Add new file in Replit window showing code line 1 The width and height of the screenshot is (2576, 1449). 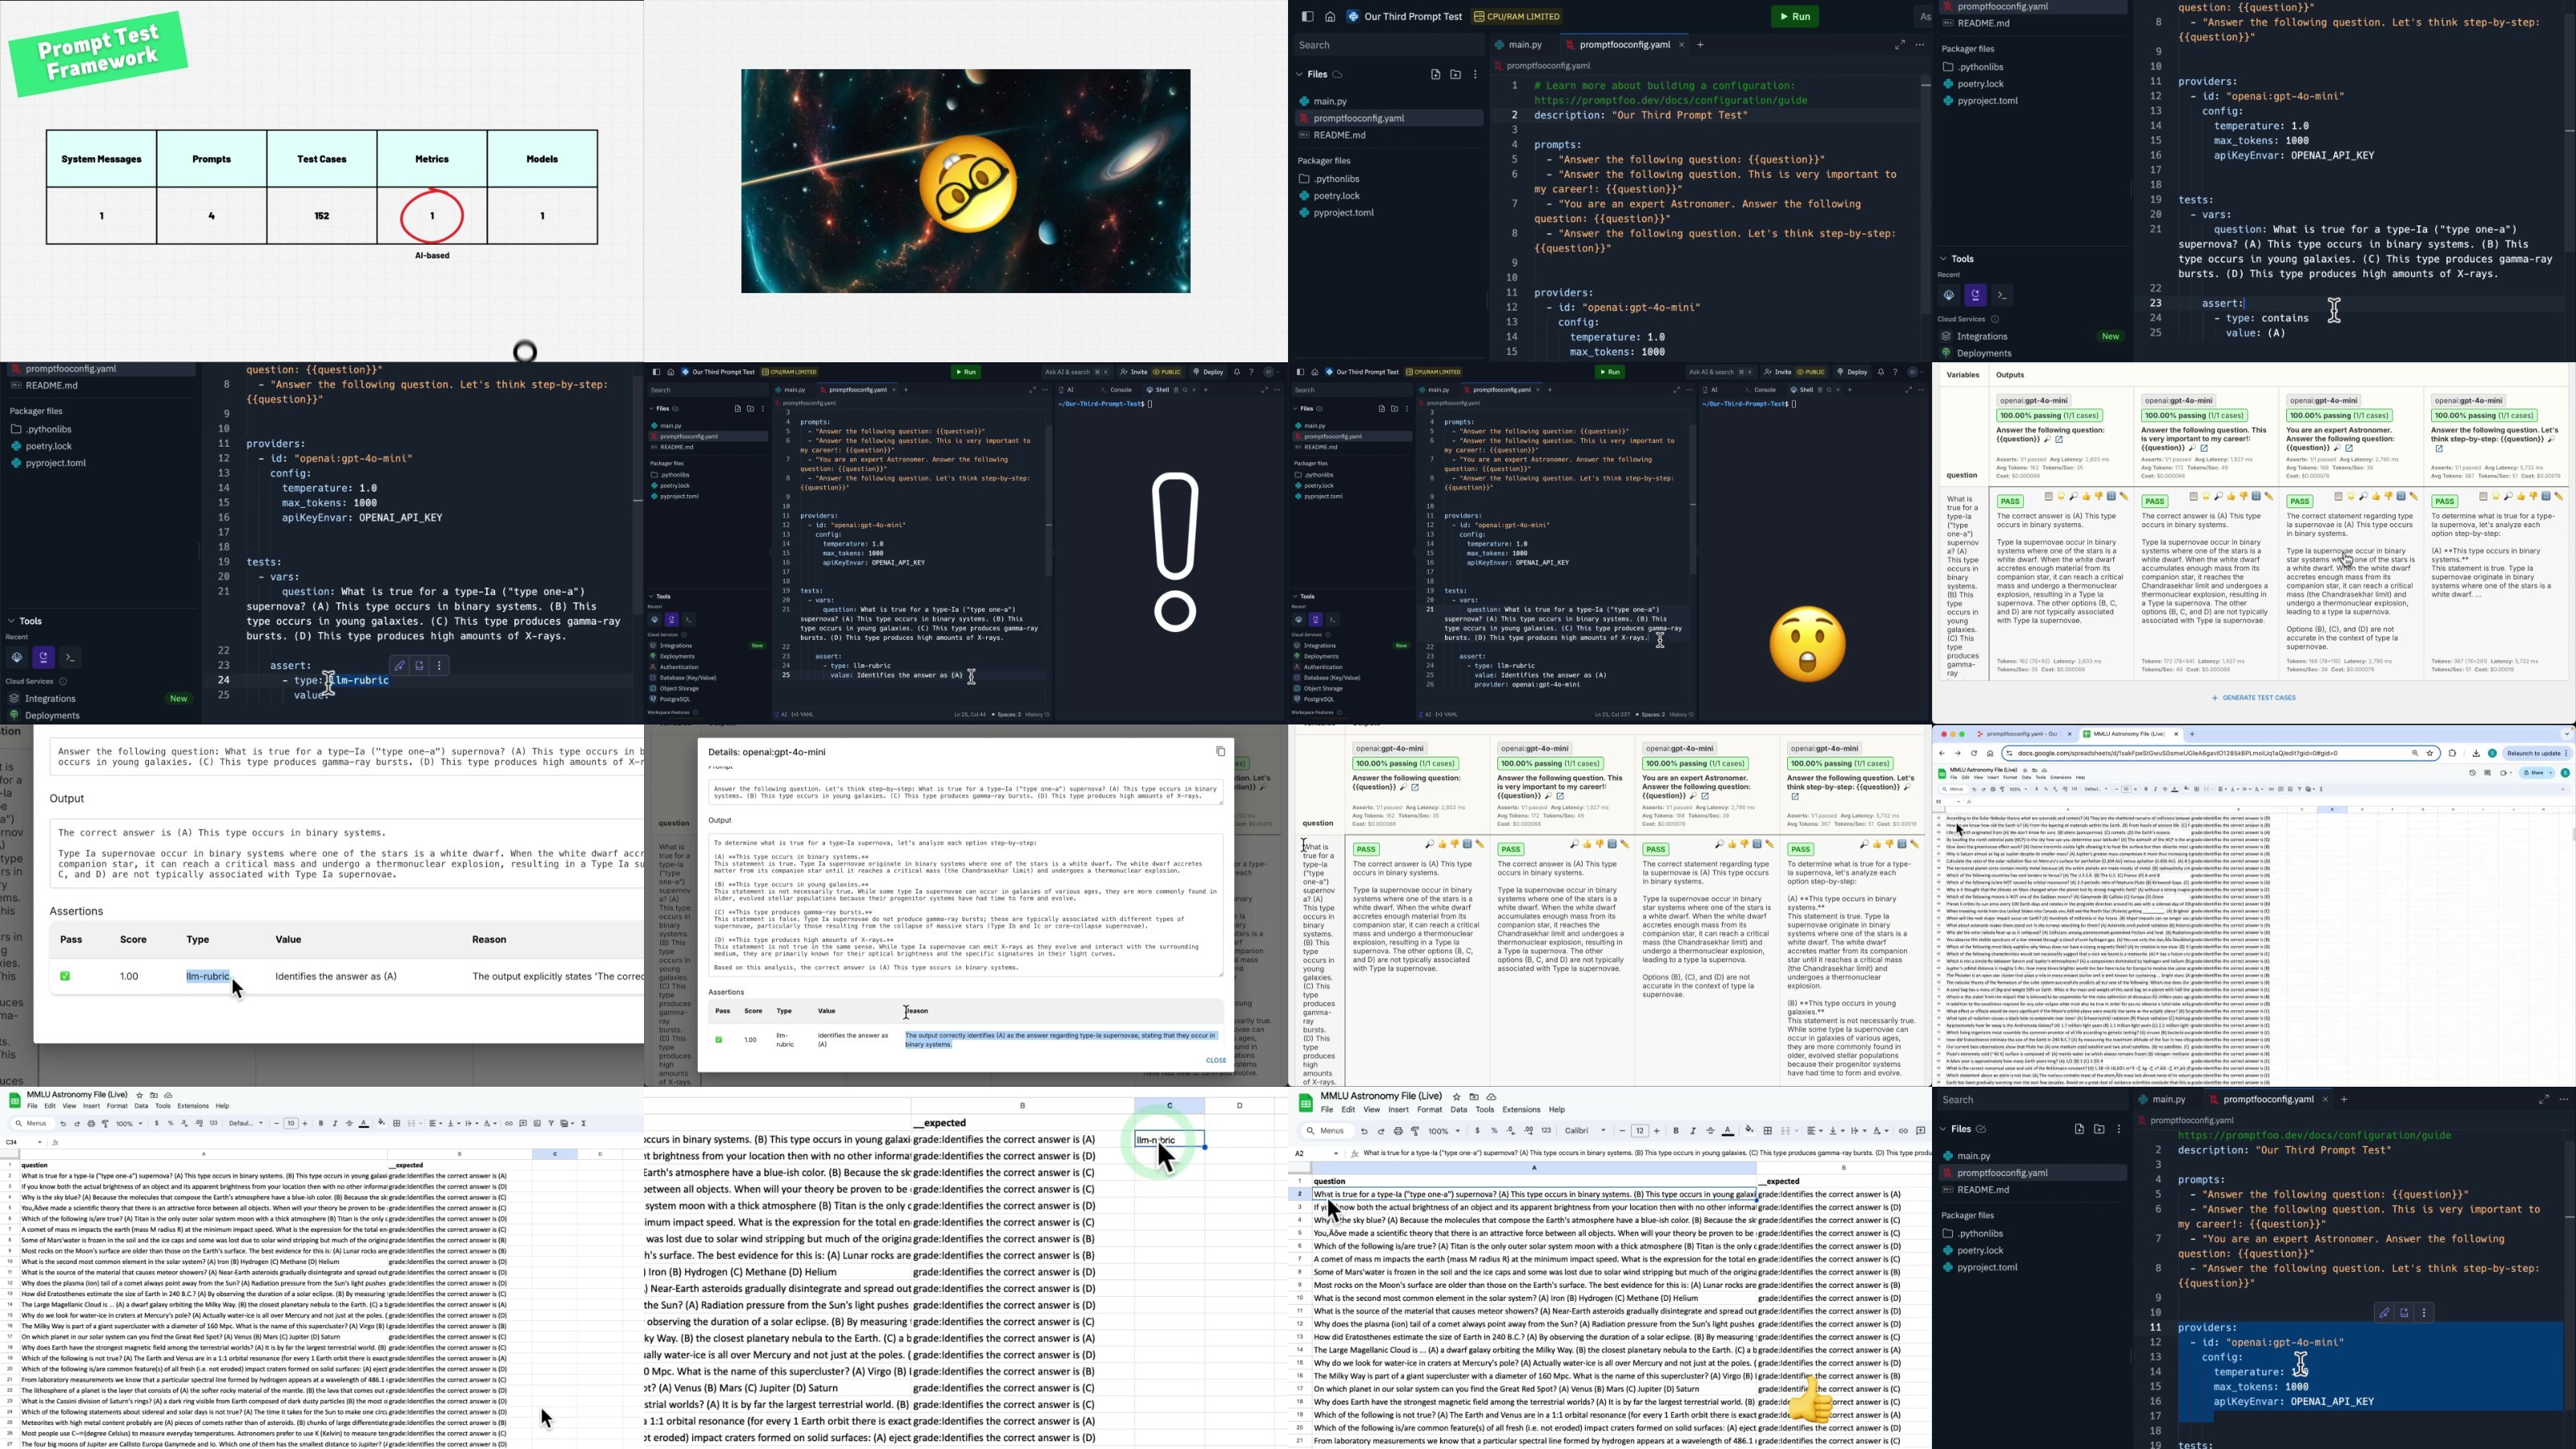coord(1435,75)
